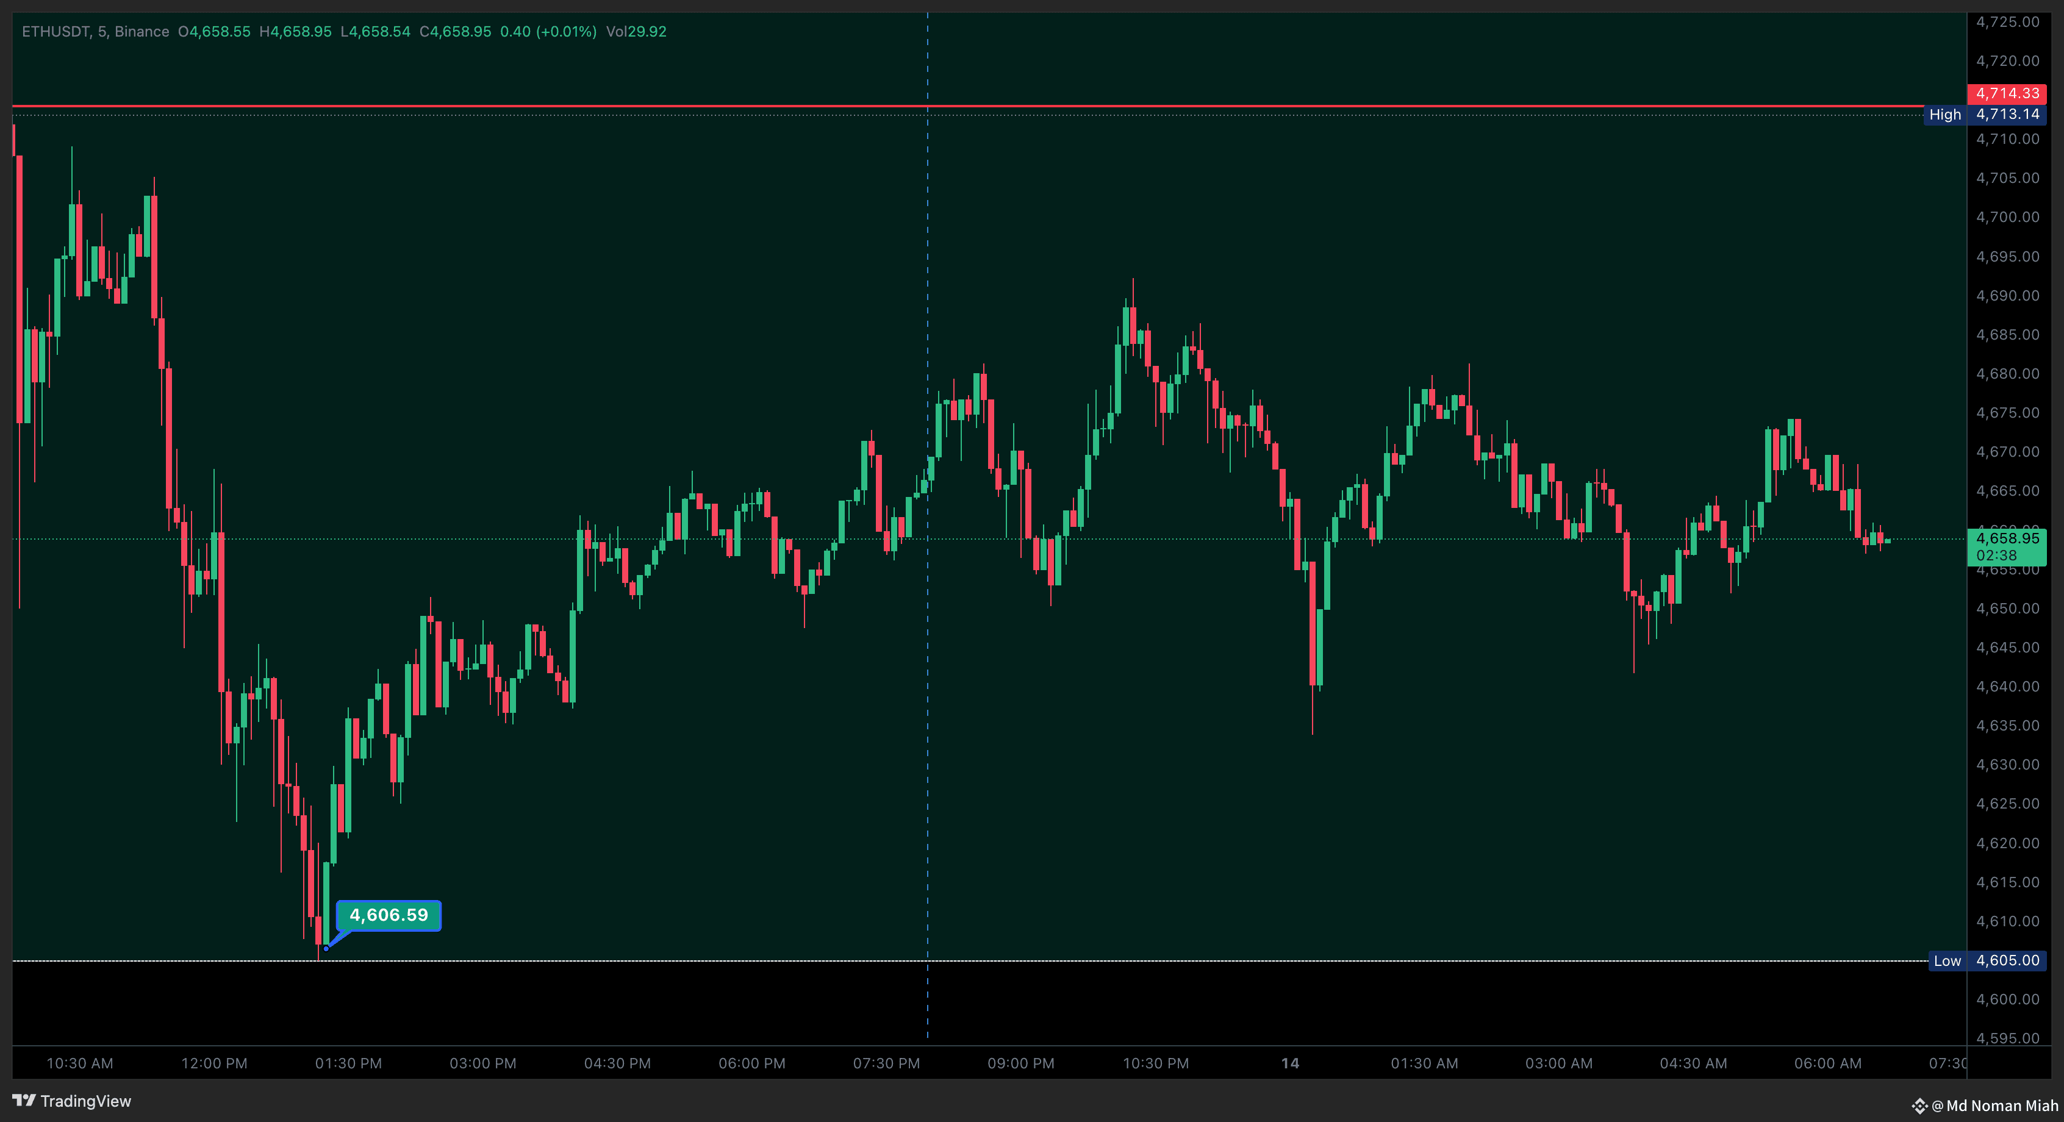2064x1122 pixels.
Task: Click the 4,600.00 price axis label
Action: point(2008,999)
